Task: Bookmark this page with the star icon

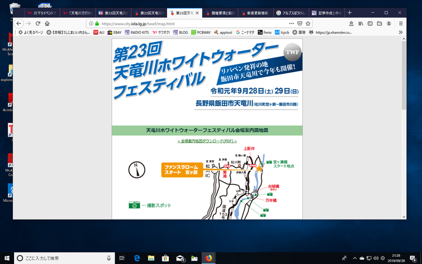Action: 308,23
